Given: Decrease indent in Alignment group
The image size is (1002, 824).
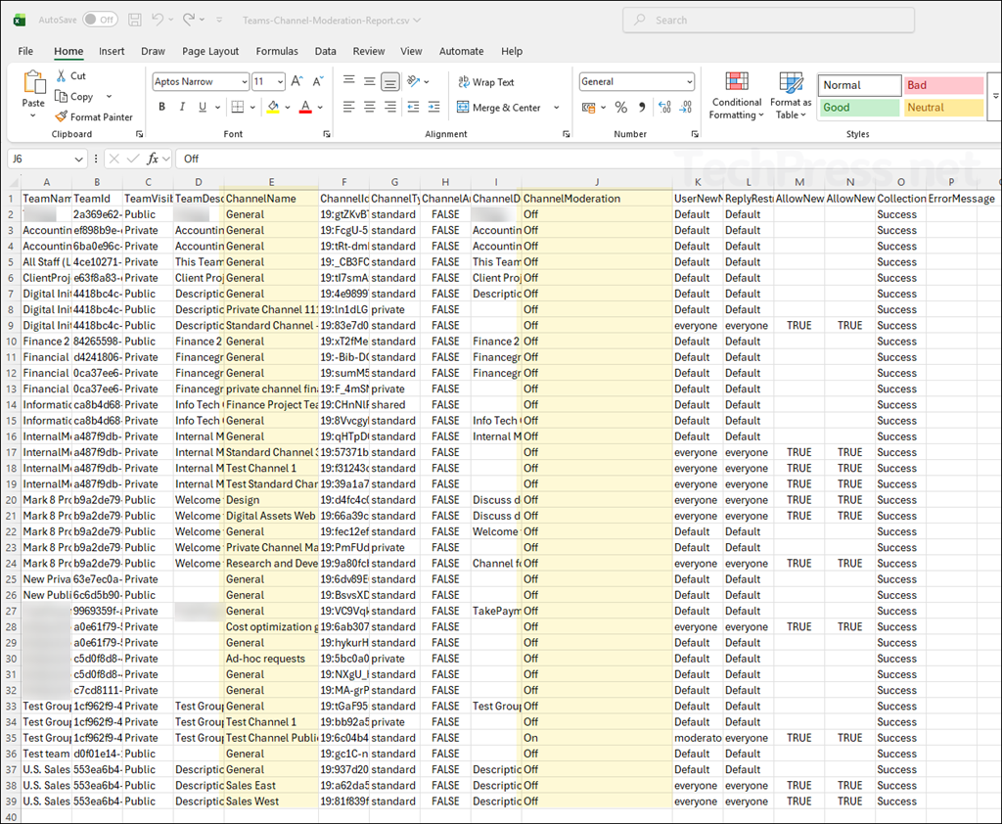Looking at the screenshot, I should pos(414,107).
